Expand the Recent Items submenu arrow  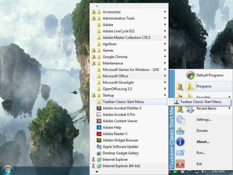pos(230,108)
